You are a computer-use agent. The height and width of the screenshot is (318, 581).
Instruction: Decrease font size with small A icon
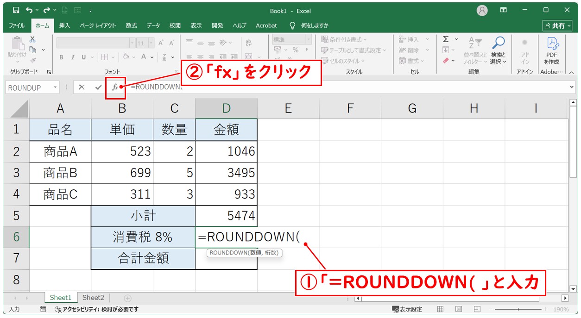pyautogui.click(x=172, y=43)
